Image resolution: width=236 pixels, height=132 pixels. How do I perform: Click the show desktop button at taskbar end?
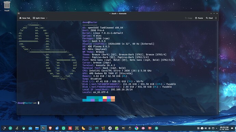232,128
